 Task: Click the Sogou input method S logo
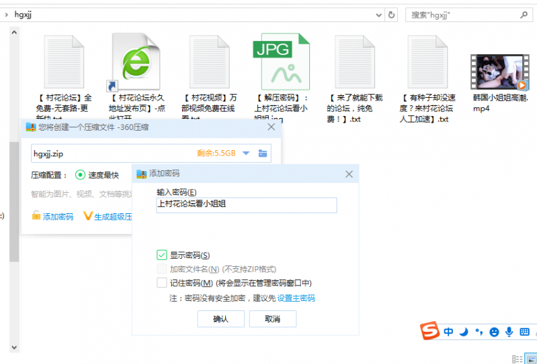click(x=429, y=331)
